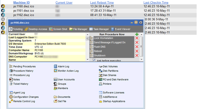Sort by Last Checkin Time column

click(x=156, y=2)
